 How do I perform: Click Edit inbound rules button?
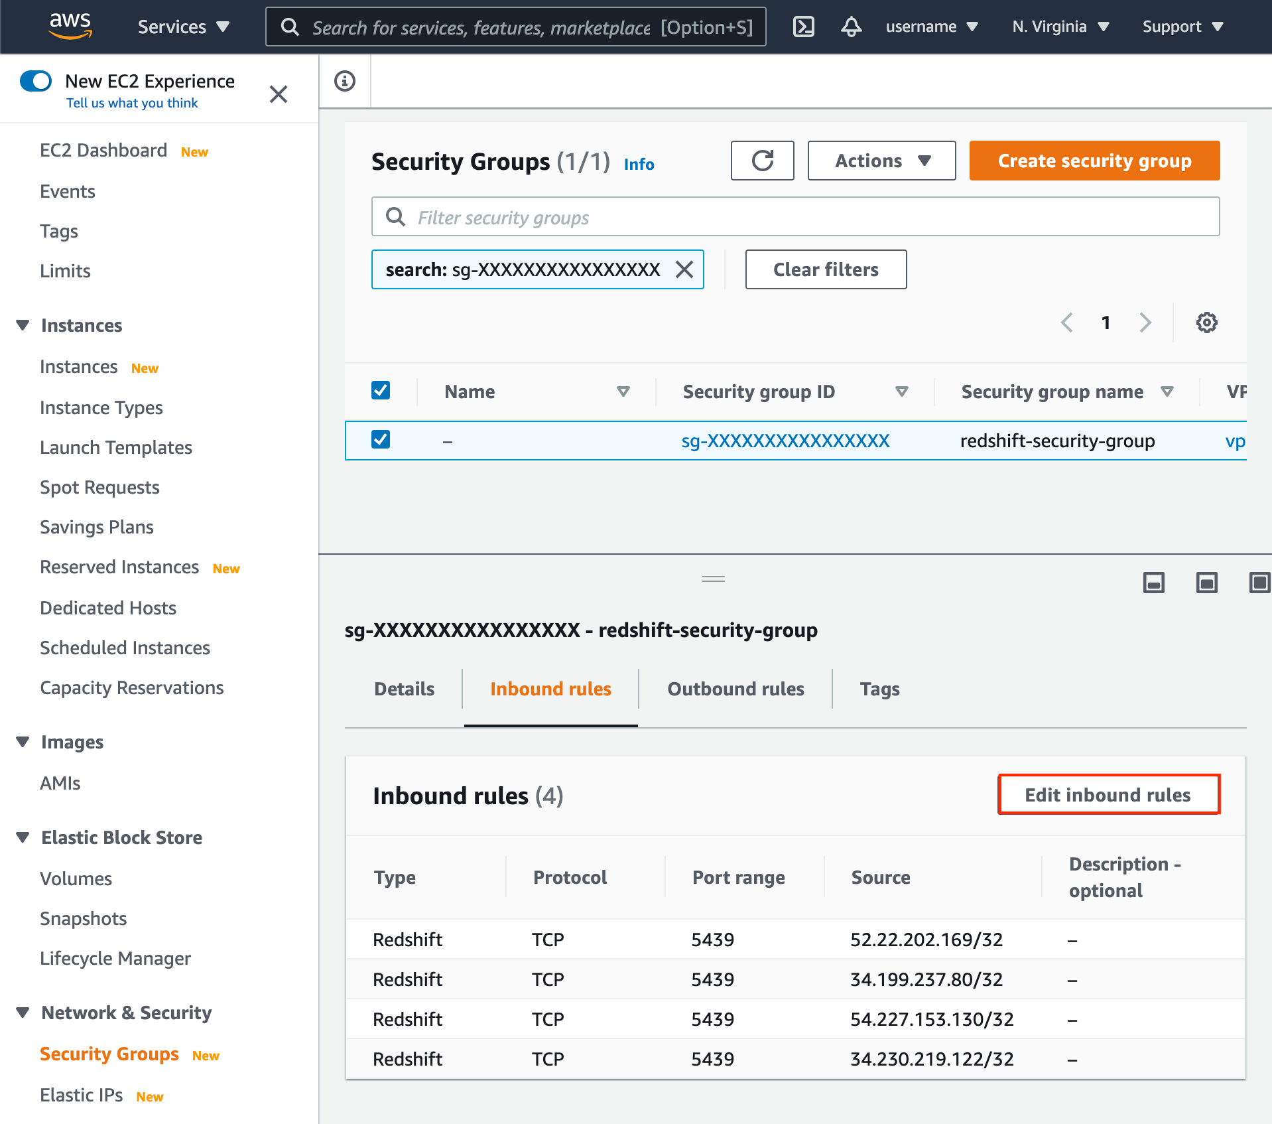[x=1108, y=794]
